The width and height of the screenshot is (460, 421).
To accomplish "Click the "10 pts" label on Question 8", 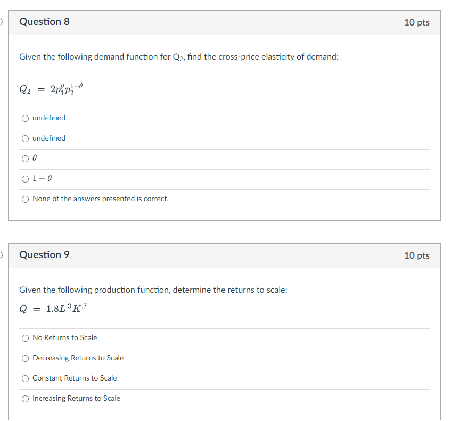I will (417, 22).
